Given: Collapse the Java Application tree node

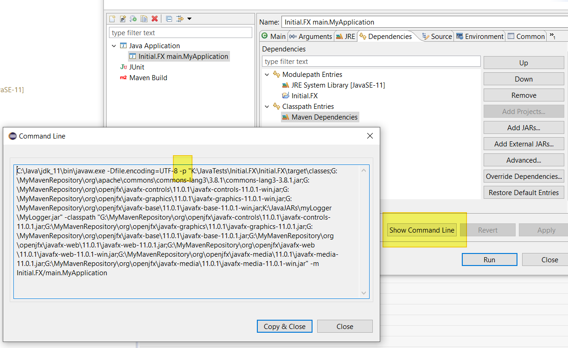Looking at the screenshot, I should 114,46.
